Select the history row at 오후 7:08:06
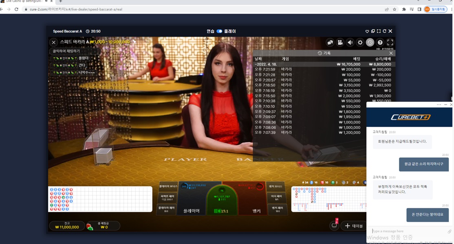The image size is (454, 244). (x=310, y=127)
